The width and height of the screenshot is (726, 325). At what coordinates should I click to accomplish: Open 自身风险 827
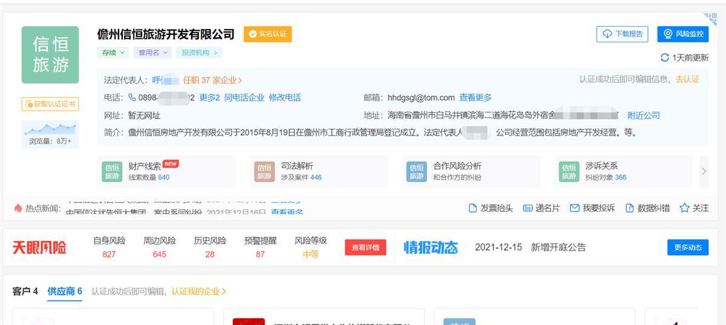click(109, 247)
